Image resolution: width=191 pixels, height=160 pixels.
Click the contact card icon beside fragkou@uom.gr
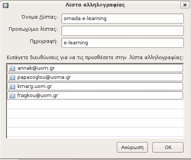(12, 96)
